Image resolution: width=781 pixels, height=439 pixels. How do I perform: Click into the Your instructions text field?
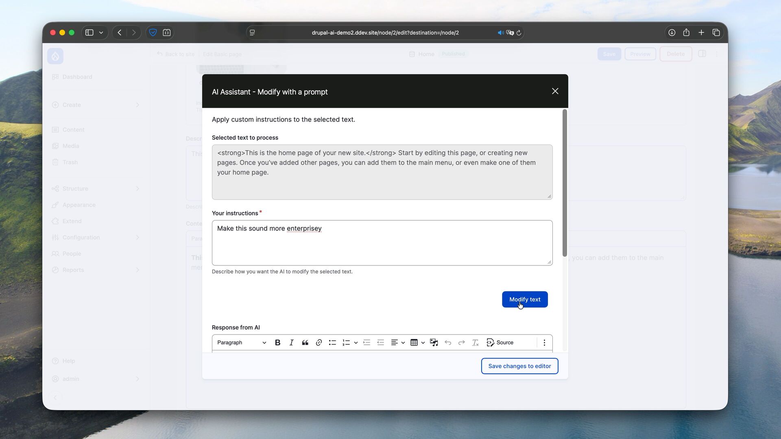(382, 243)
